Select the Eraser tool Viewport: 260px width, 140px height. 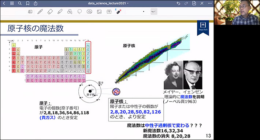[50, 12]
